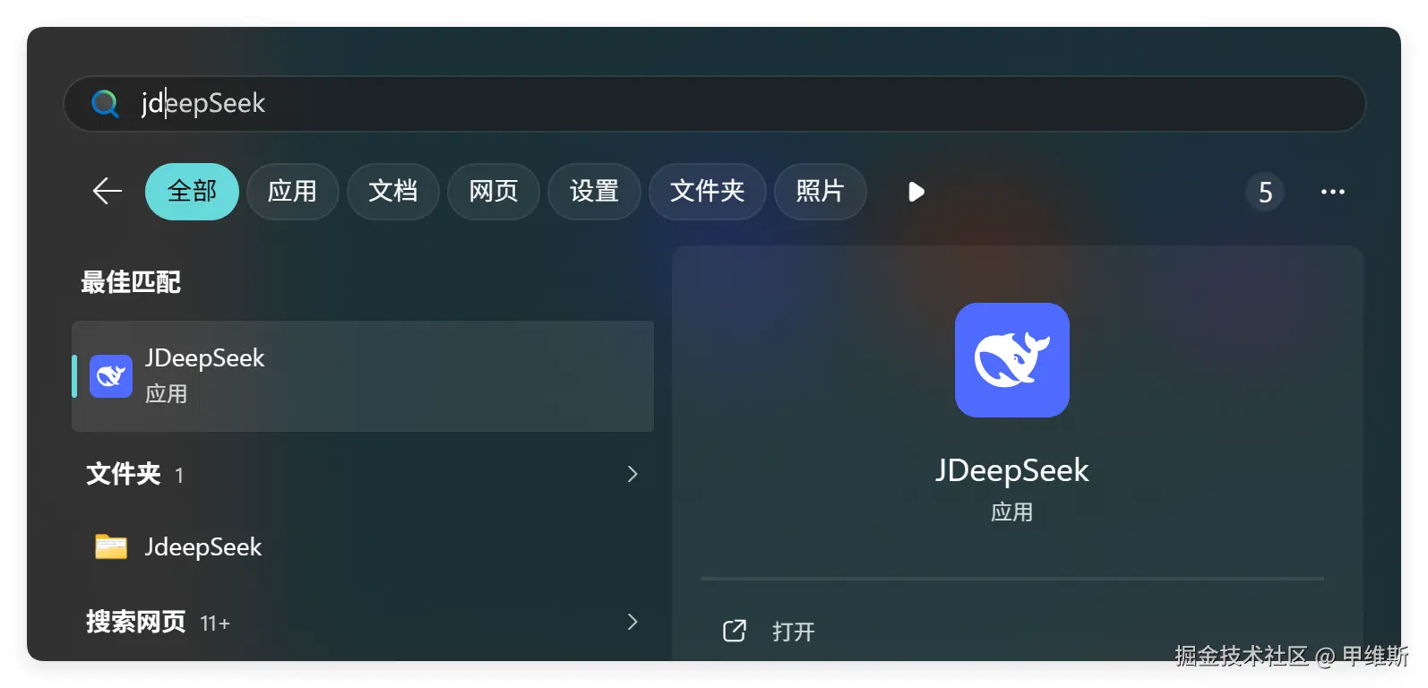Viewport: 1428px width, 688px height.
Task: Switch to the 文档 filter tab
Action: pyautogui.click(x=392, y=191)
